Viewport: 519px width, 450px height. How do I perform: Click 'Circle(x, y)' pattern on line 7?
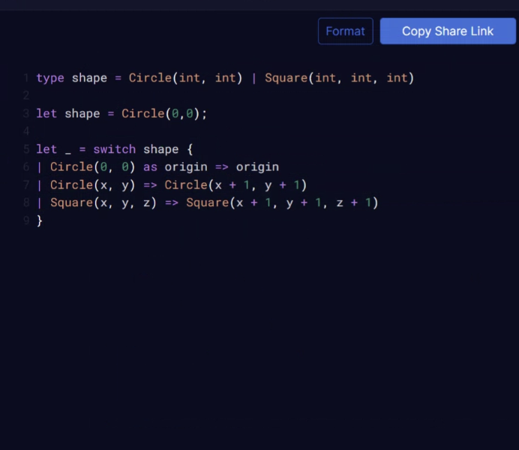(x=93, y=185)
